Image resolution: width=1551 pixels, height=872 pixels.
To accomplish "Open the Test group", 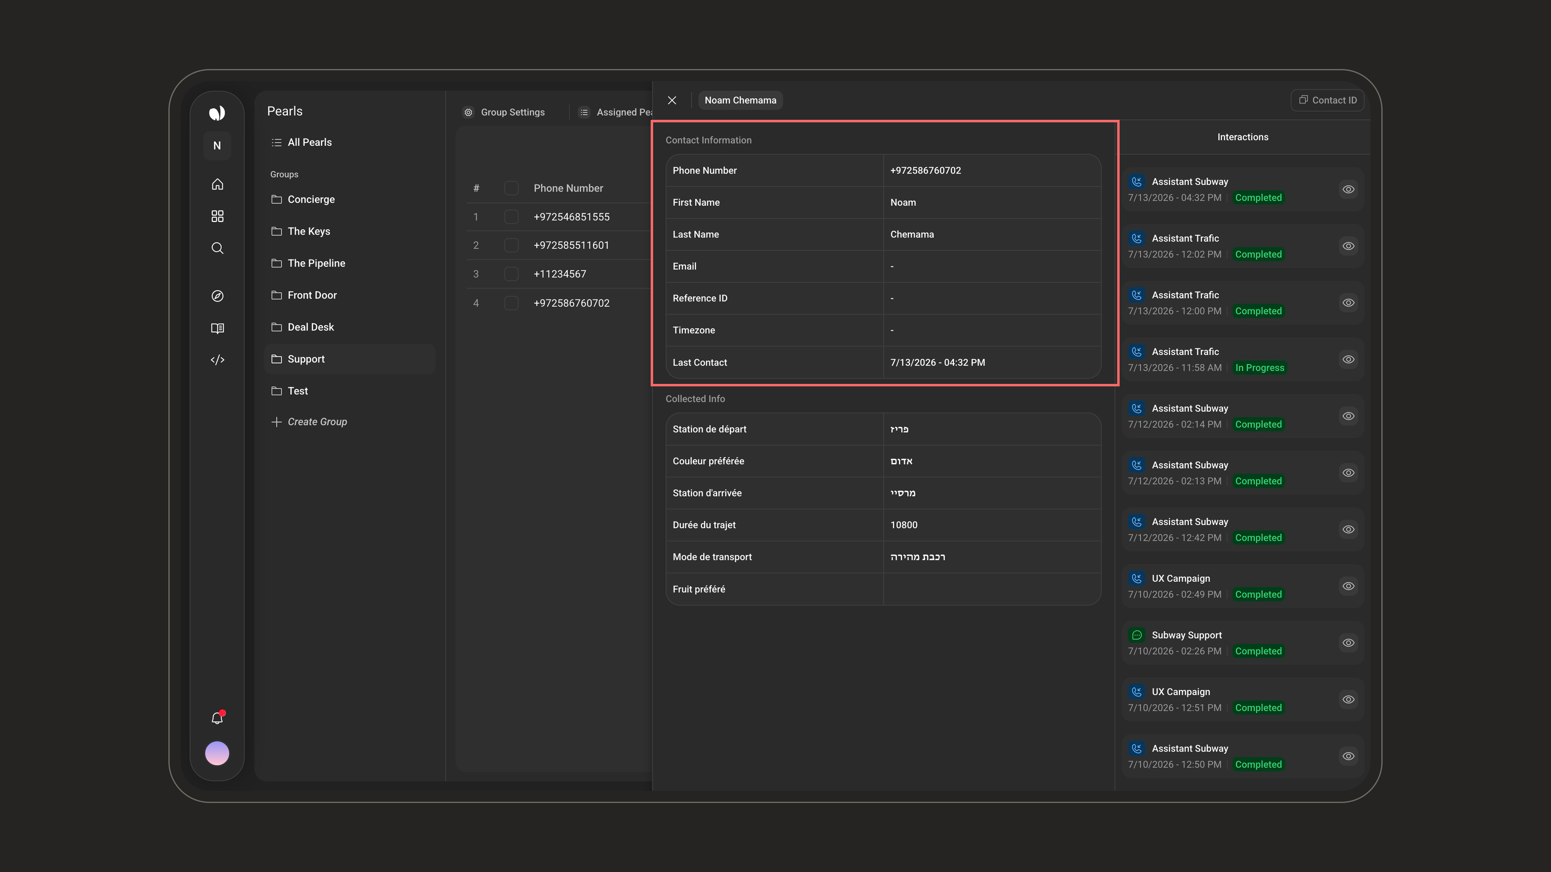I will tap(349, 391).
